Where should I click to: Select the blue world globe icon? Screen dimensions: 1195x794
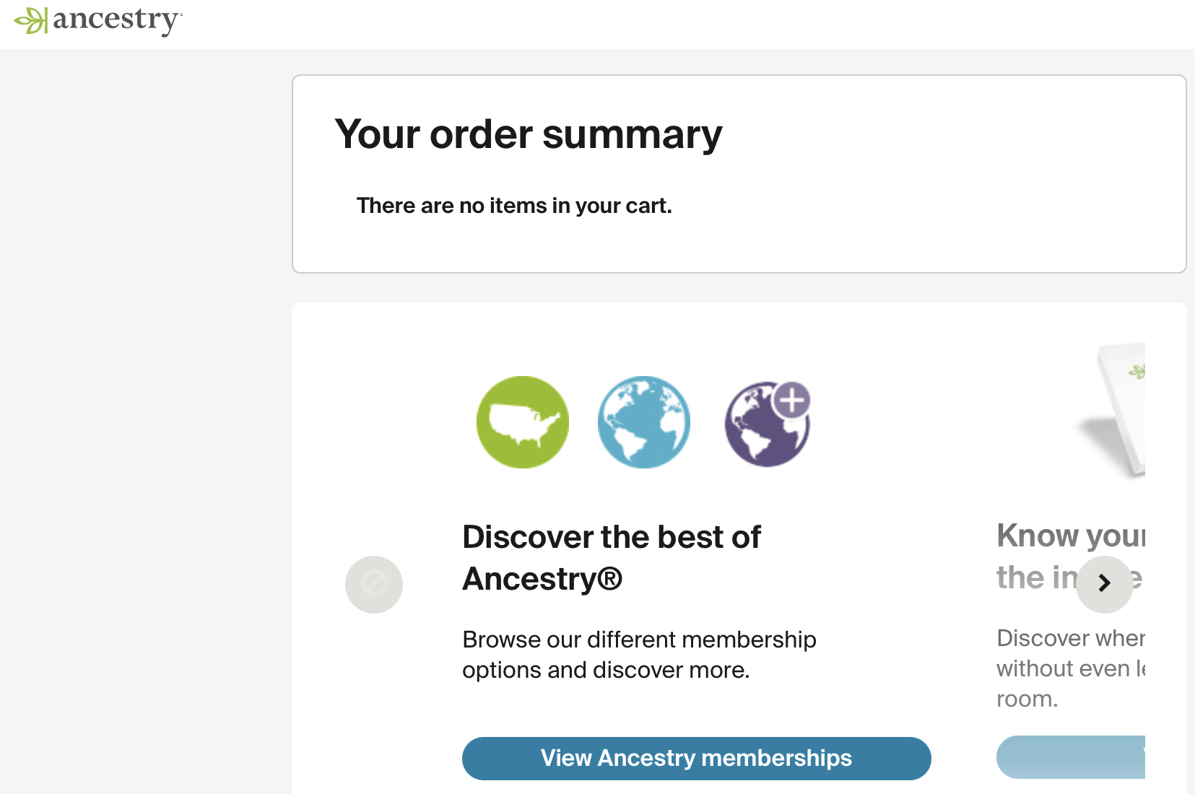pos(644,422)
